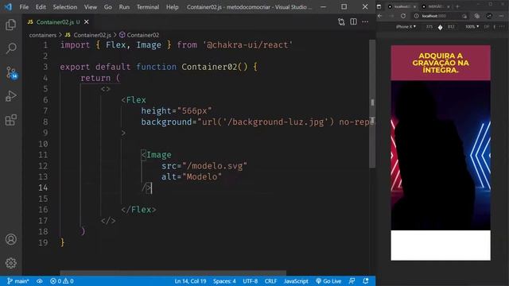Select the first localhost browser tab
Image resolution: width=509 pixels, height=286 pixels.
[402, 6]
